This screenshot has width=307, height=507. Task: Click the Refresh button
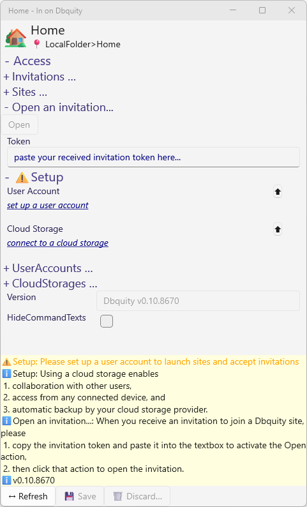coord(28,496)
